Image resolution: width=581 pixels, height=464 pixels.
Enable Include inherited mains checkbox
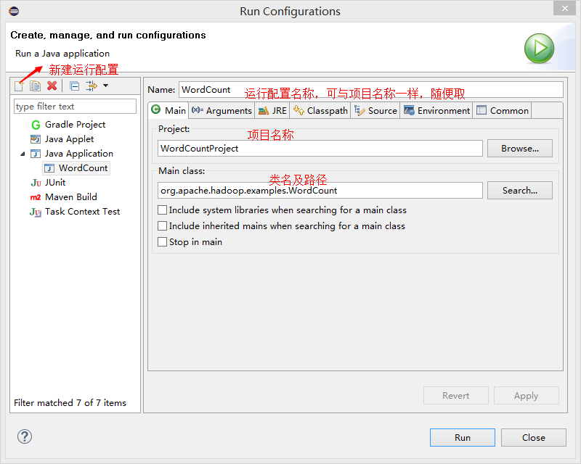pos(162,226)
